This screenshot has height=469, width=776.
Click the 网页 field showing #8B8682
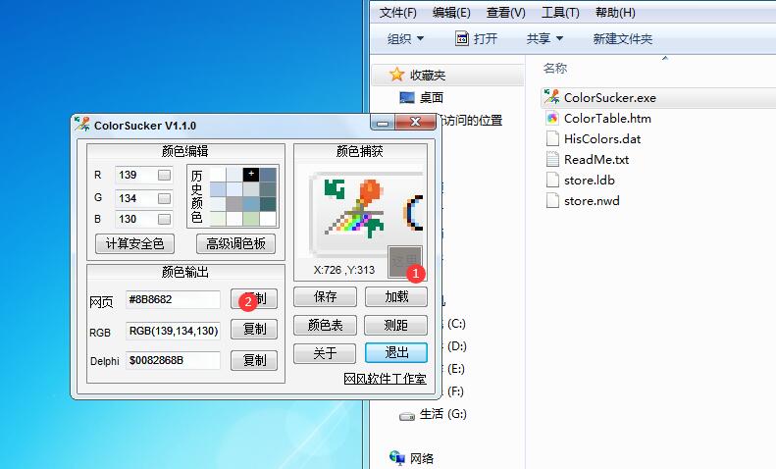(x=173, y=299)
